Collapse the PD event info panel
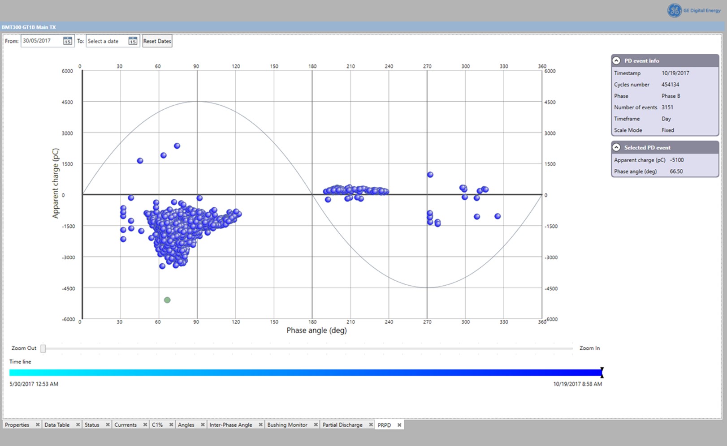The height and width of the screenshot is (446, 727). [x=617, y=60]
